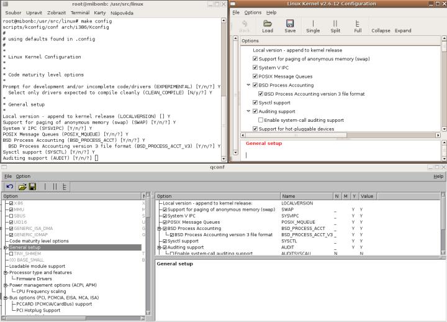
Task: Open Option menu in qconf window
Action: (23, 176)
